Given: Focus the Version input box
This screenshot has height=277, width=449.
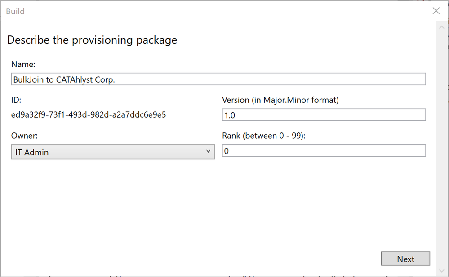Looking at the screenshot, I should 324,115.
